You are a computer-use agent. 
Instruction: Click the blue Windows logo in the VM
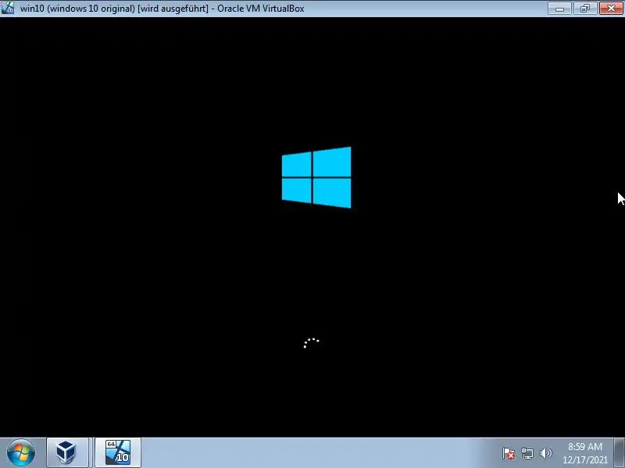[316, 178]
